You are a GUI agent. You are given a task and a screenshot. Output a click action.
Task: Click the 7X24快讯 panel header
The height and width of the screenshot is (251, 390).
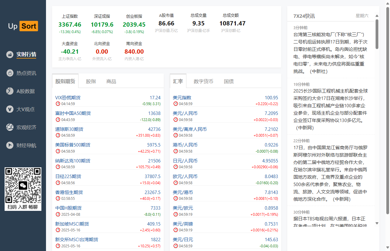pyautogui.click(x=304, y=16)
